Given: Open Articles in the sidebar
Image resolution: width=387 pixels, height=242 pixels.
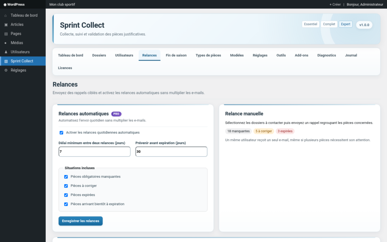Looking at the screenshot, I should click(23, 25).
